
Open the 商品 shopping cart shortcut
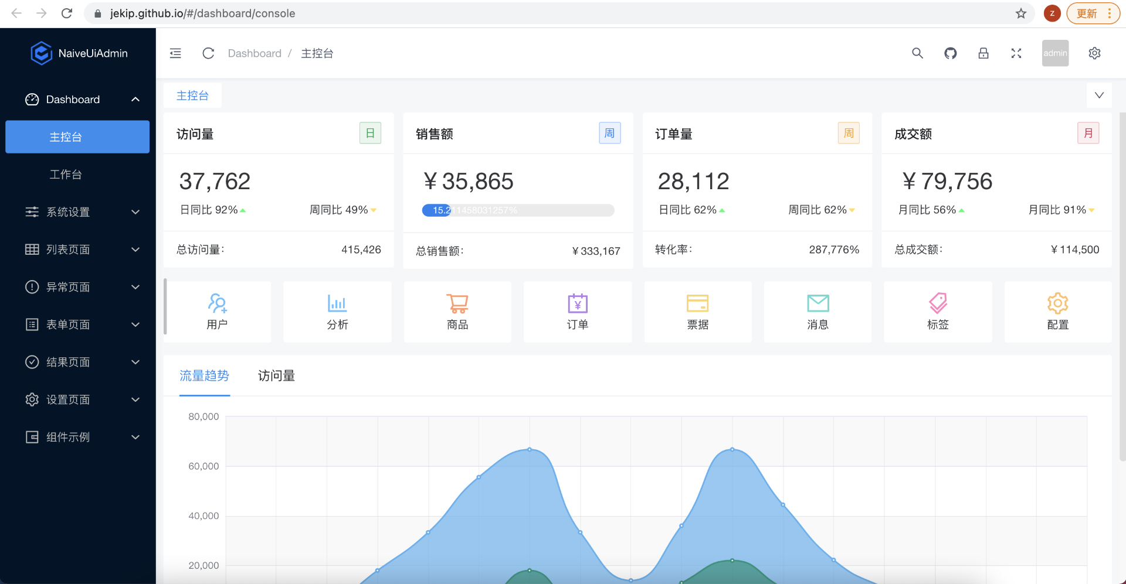[457, 312]
